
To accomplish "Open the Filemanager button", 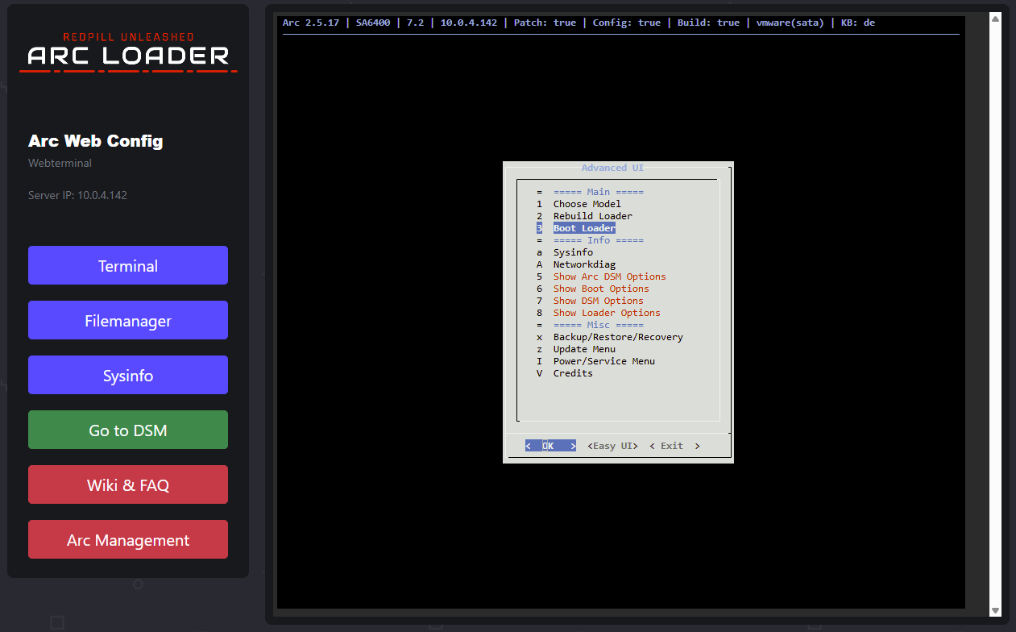I will point(128,320).
